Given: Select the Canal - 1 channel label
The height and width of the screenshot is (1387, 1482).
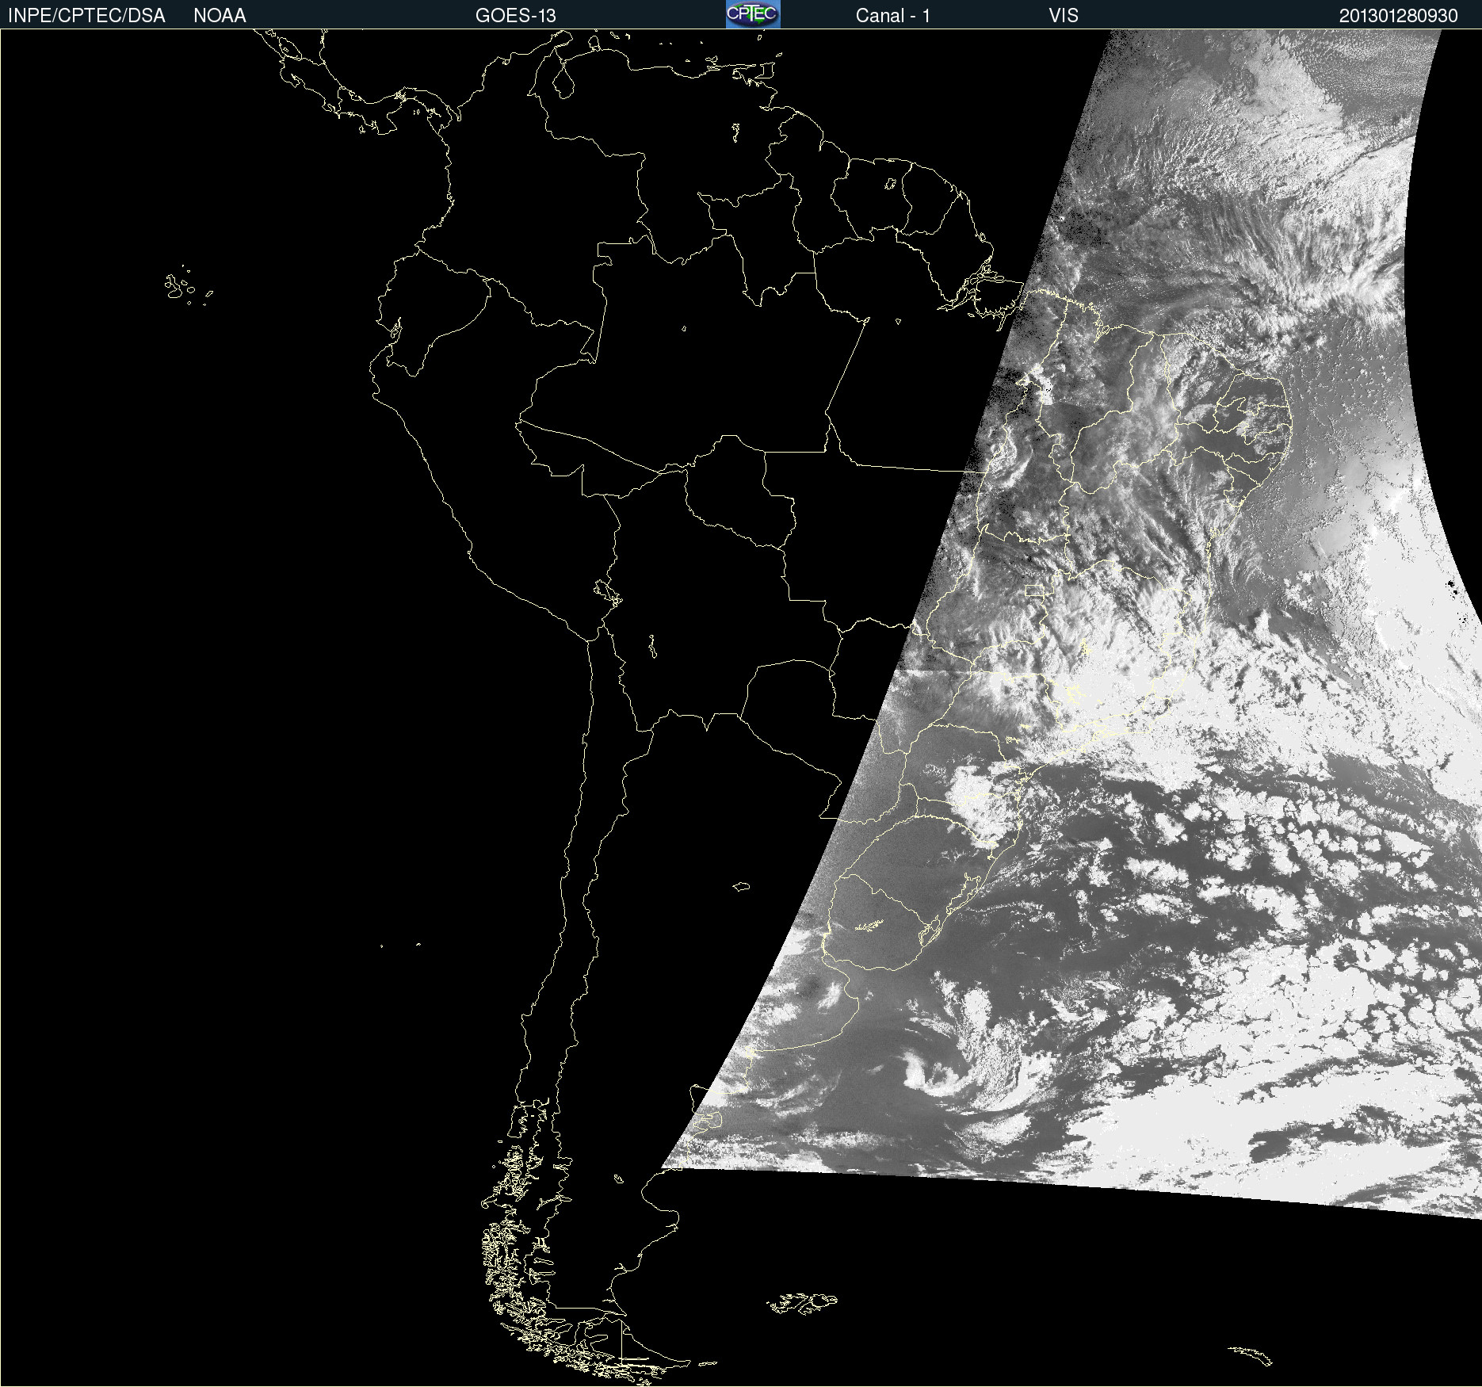Looking at the screenshot, I should tap(893, 16).
